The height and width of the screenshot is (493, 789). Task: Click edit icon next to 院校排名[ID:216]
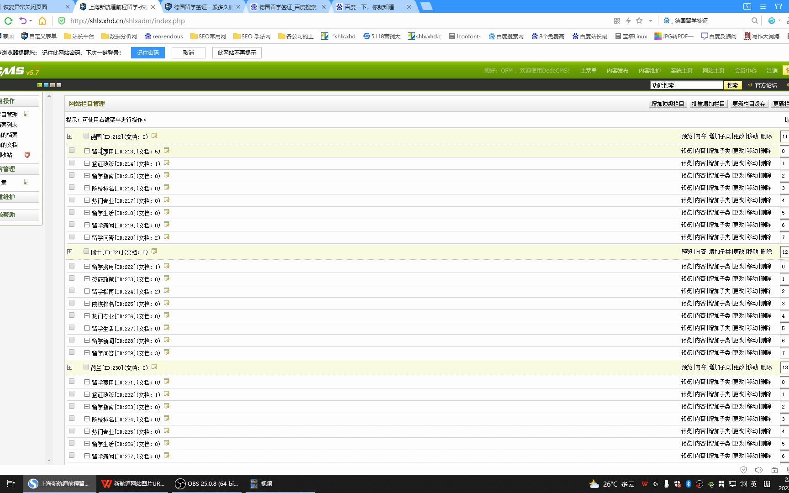[x=167, y=188]
